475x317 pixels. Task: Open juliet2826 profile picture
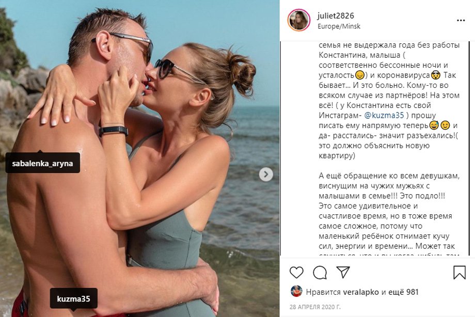(x=299, y=20)
